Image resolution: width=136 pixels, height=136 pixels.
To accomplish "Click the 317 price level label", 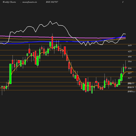I will click(130, 78).
